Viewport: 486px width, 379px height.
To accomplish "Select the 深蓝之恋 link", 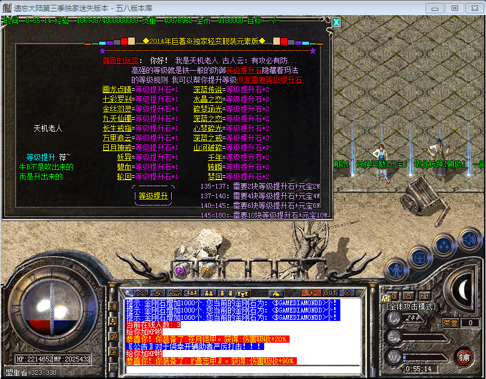I will 208,118.
